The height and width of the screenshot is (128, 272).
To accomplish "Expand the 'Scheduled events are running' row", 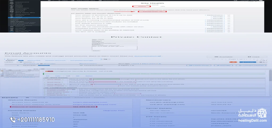I will pos(152,29).
